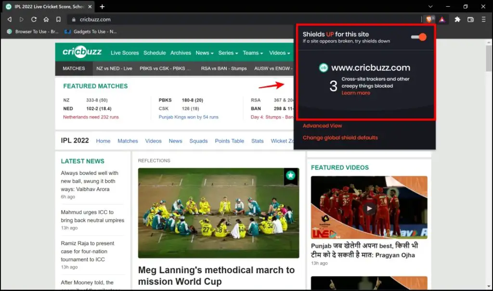Open IPL 2022 Squads link
The height and width of the screenshot is (291, 493).
[x=198, y=141]
